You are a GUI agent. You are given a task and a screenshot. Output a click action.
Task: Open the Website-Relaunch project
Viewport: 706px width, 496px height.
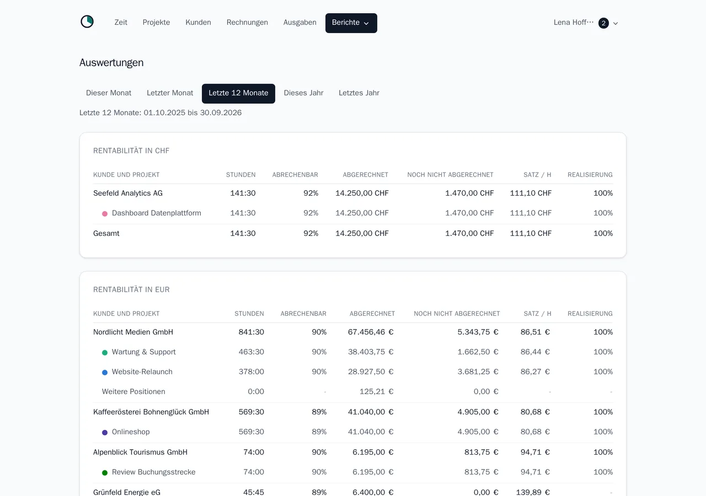(142, 372)
